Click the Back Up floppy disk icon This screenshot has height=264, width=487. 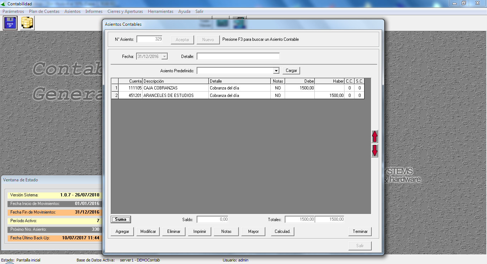tap(10, 23)
